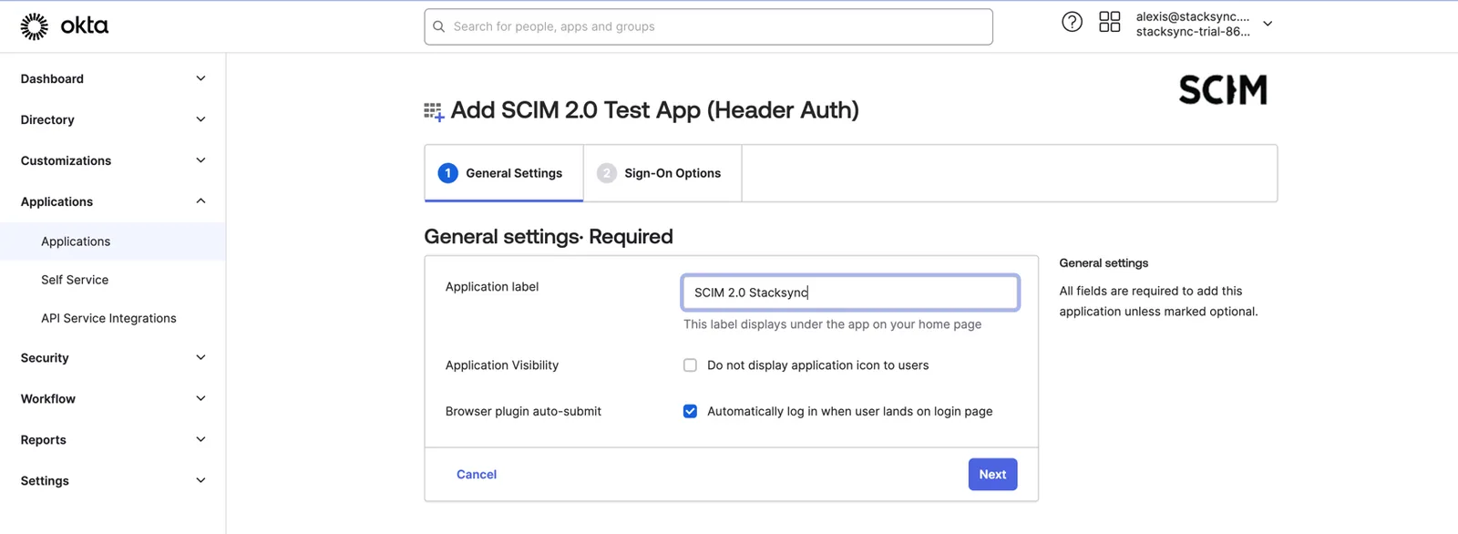
Task: Click the Reports sidebar label
Action: coord(44,439)
